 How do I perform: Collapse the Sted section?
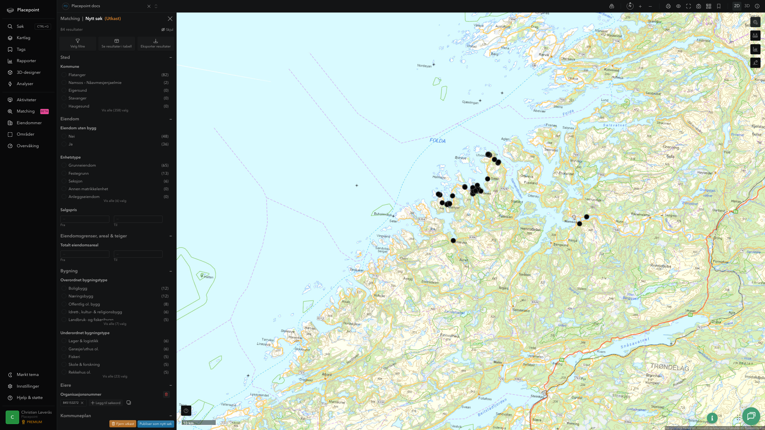[x=171, y=57]
